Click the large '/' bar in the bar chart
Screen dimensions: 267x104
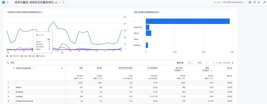188,21
